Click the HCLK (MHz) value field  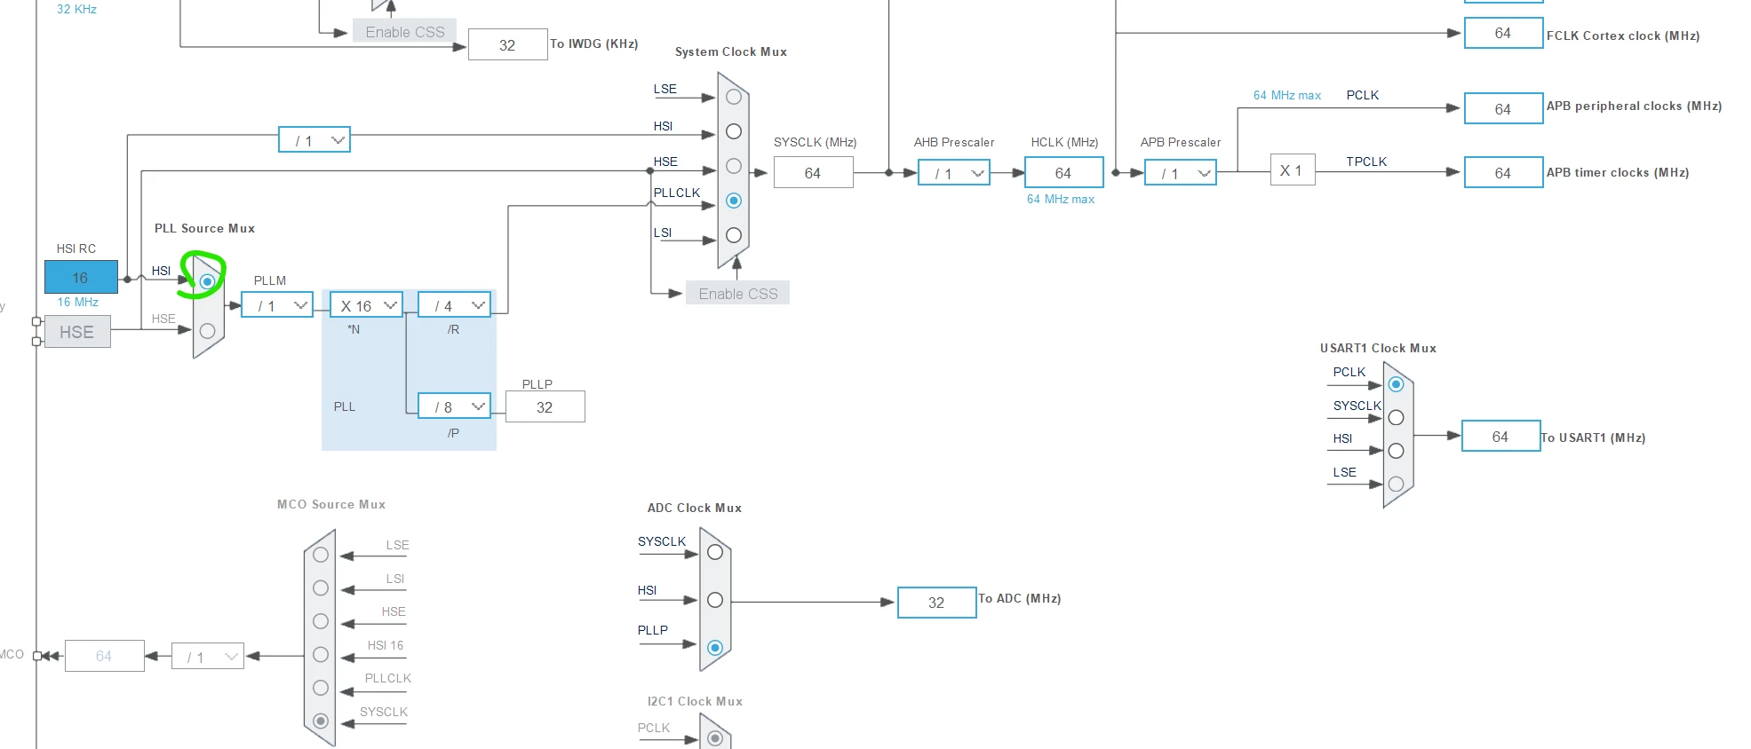pyautogui.click(x=1064, y=173)
